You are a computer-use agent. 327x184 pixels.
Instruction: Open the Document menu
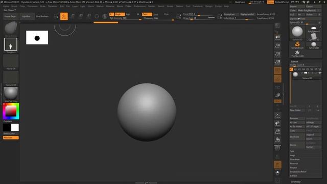33,6
